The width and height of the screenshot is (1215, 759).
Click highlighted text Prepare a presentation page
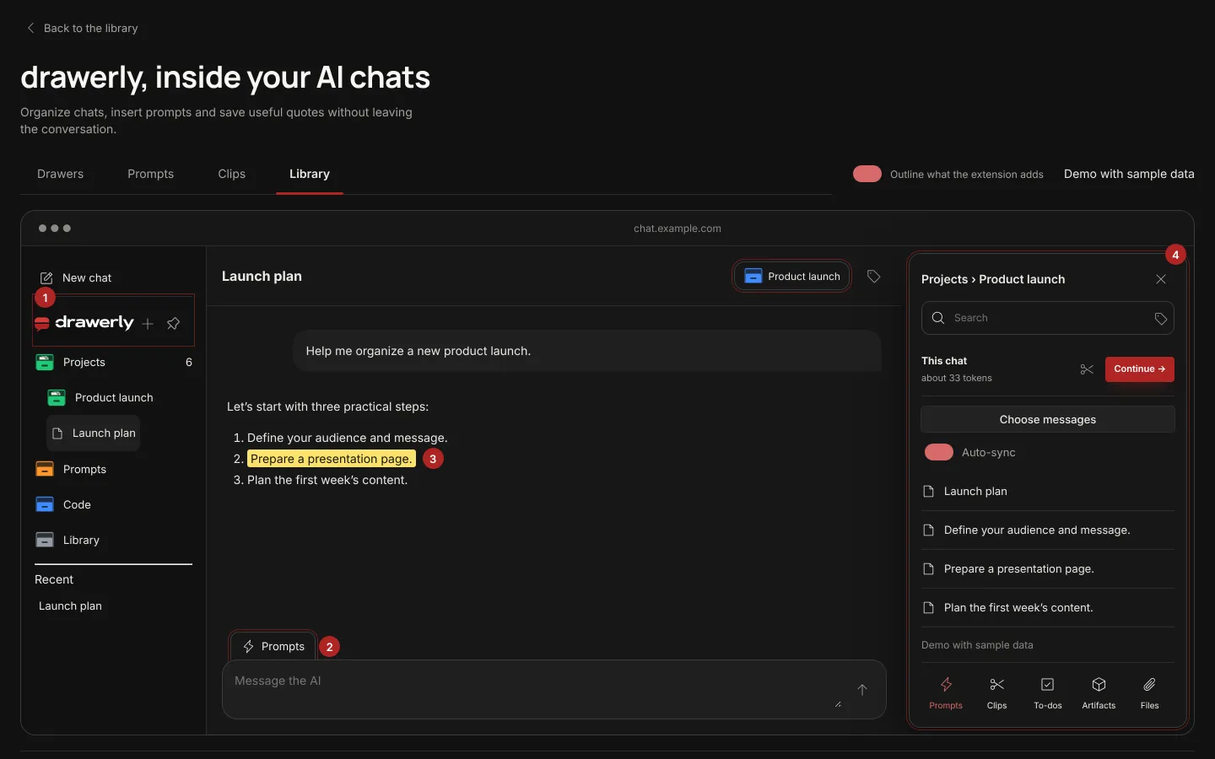point(332,459)
